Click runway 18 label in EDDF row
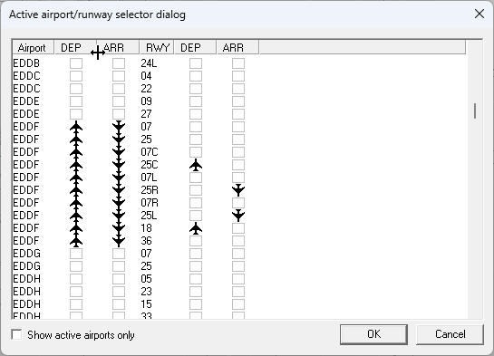This screenshot has width=494, height=356. (x=146, y=228)
